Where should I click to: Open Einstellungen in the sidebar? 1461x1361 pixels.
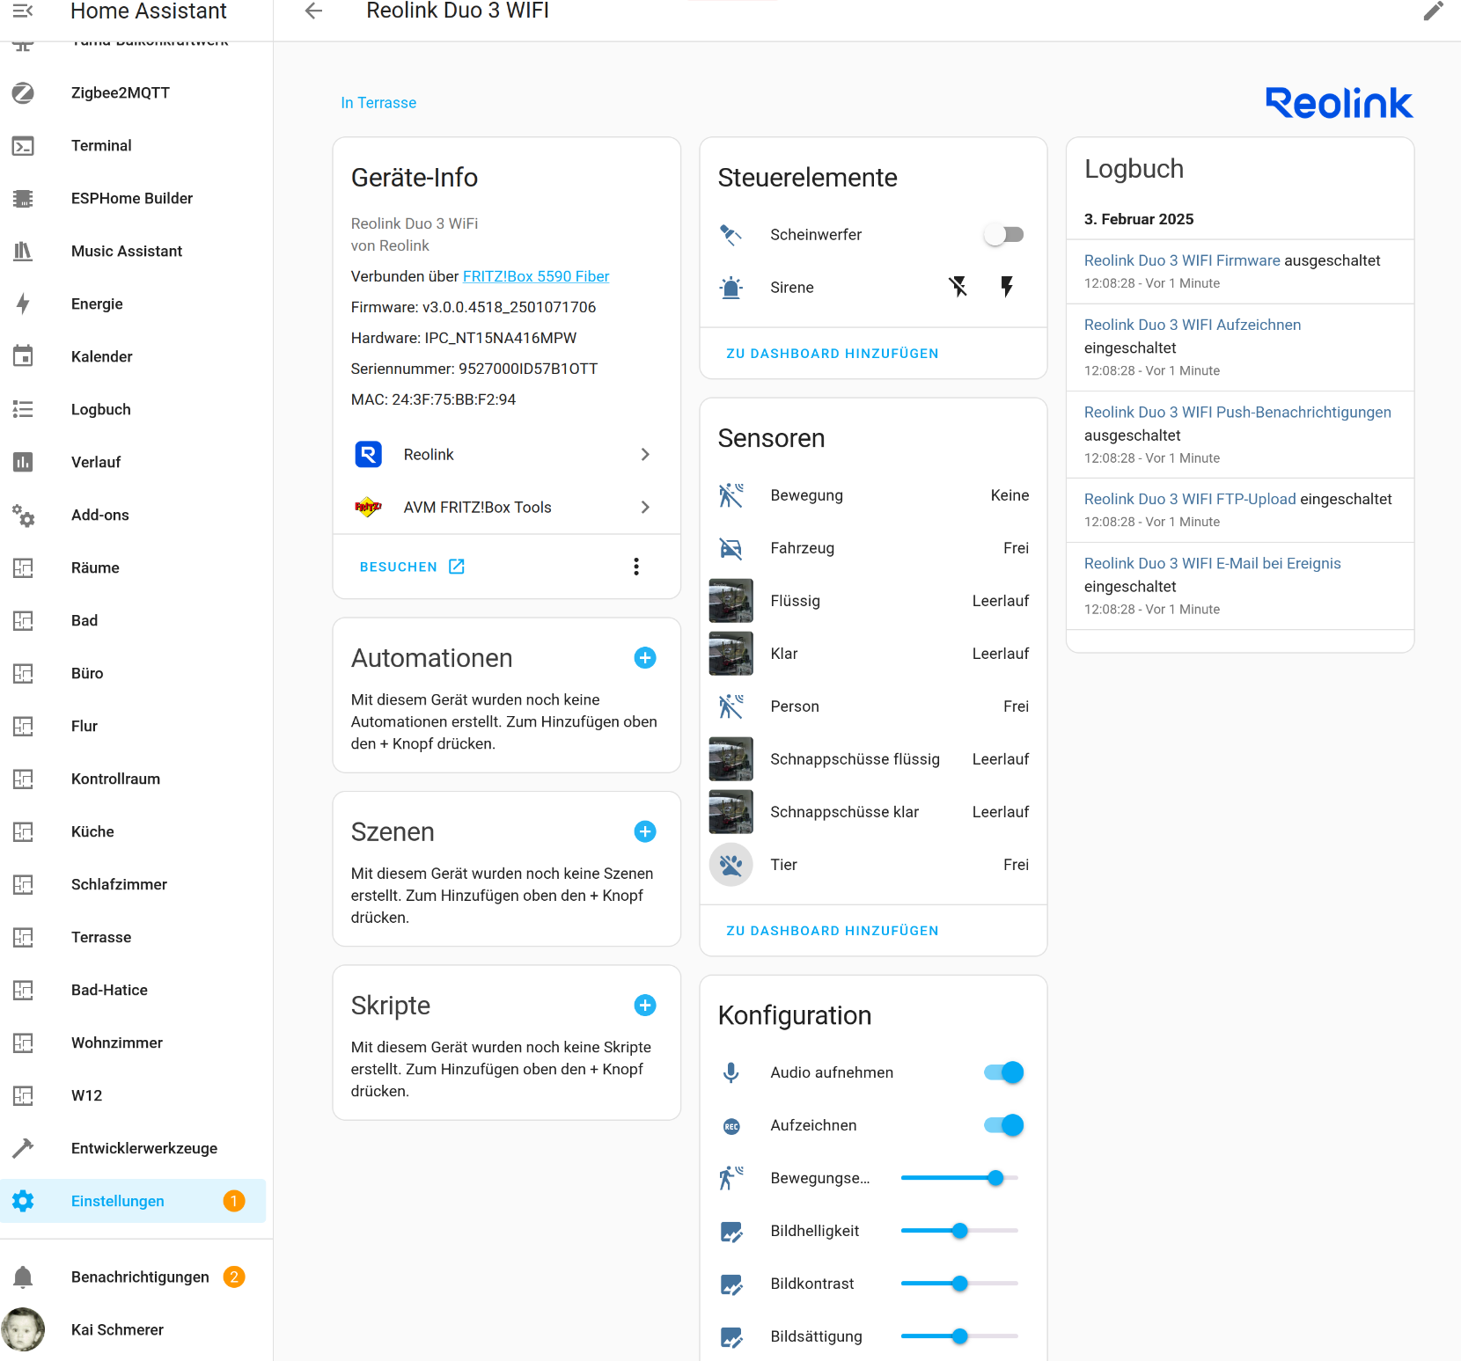[118, 1201]
